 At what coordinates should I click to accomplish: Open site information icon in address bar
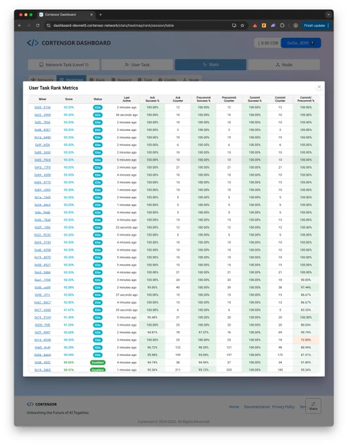coord(48,26)
